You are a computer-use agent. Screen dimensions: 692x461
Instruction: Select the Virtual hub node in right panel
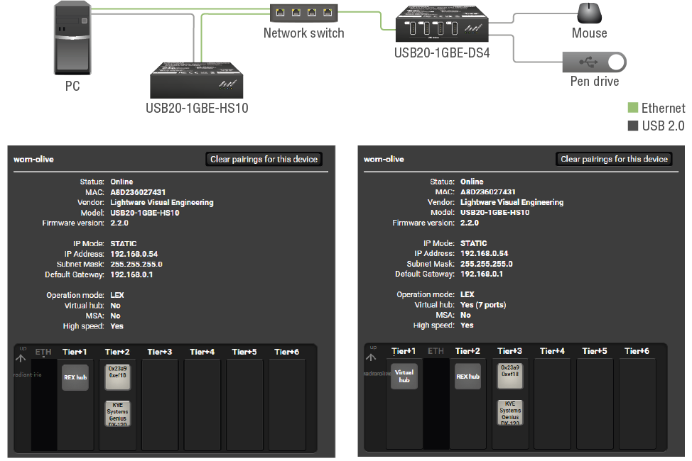(x=404, y=376)
